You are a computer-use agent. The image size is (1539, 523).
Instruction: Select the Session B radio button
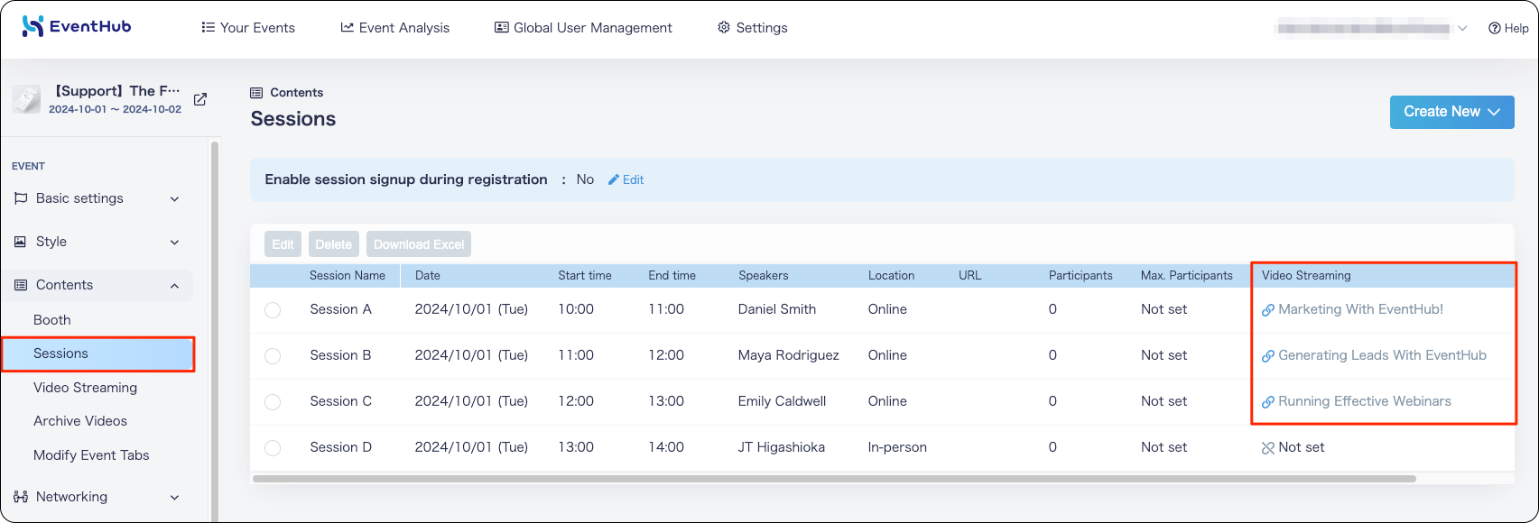click(273, 356)
